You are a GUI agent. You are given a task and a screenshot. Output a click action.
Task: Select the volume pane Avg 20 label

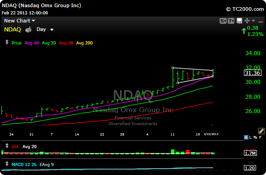pos(29,146)
